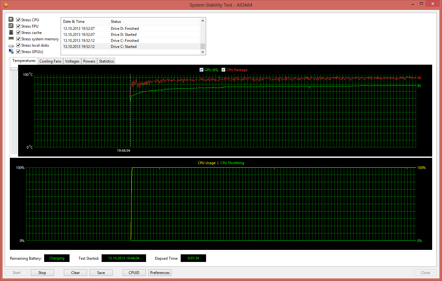This screenshot has width=442, height=281.
Task: Click the Date & Time column header
Action: [85, 22]
